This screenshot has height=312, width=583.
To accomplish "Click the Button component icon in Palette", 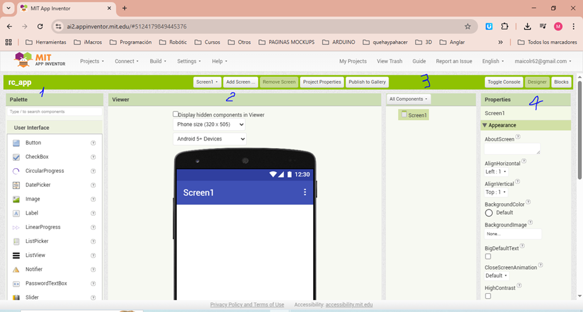I will pos(16,143).
